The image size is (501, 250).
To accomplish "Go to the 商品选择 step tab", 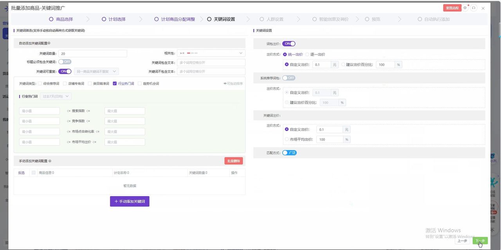I will tap(61, 19).
